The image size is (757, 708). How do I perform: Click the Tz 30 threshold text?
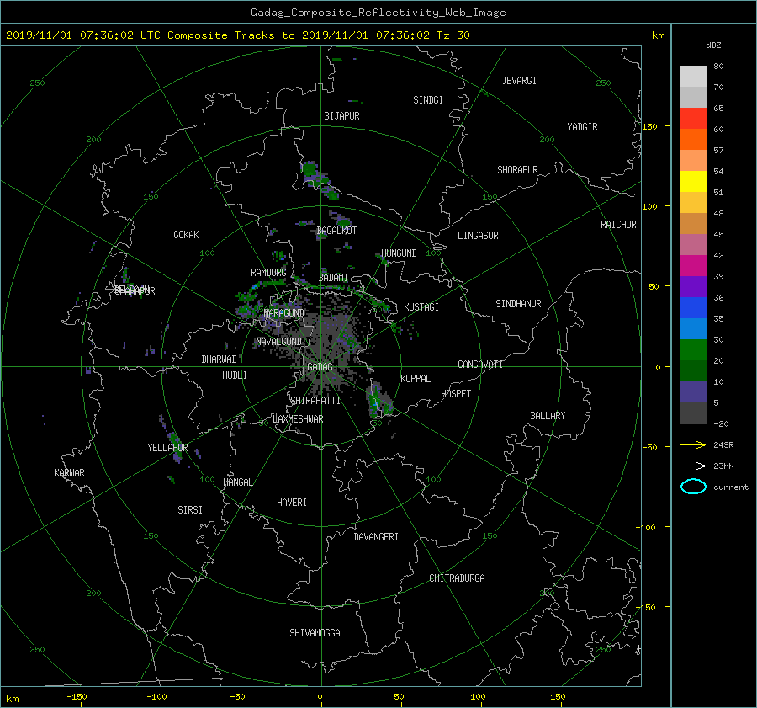[453, 35]
